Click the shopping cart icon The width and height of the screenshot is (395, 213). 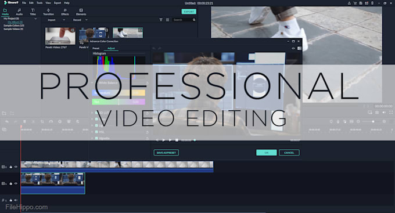[x=355, y=3]
